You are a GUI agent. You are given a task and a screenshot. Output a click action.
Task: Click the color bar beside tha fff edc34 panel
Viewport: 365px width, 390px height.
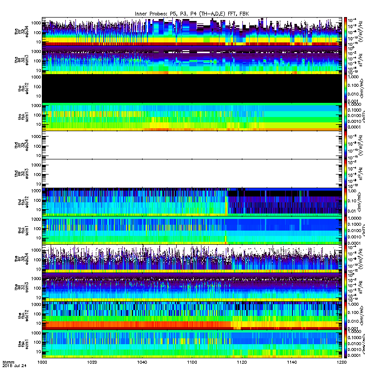(346, 31)
